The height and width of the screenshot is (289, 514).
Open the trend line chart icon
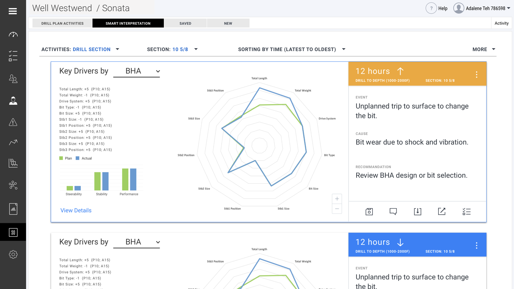13,142
